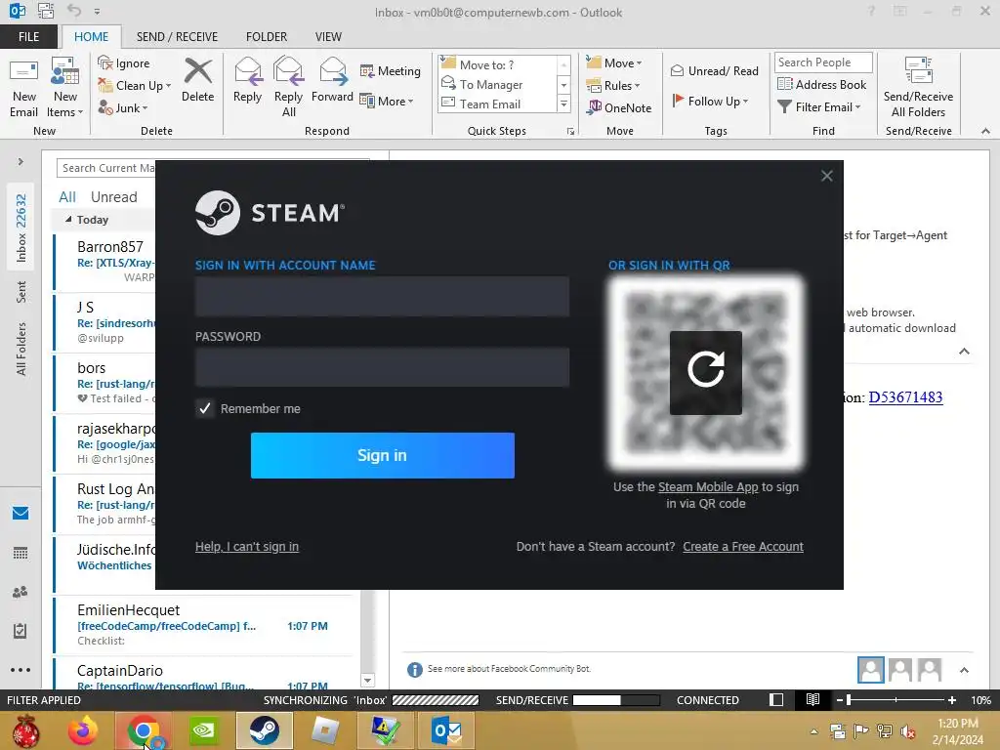Reply to the selected email
The image size is (1000, 750).
247,80
